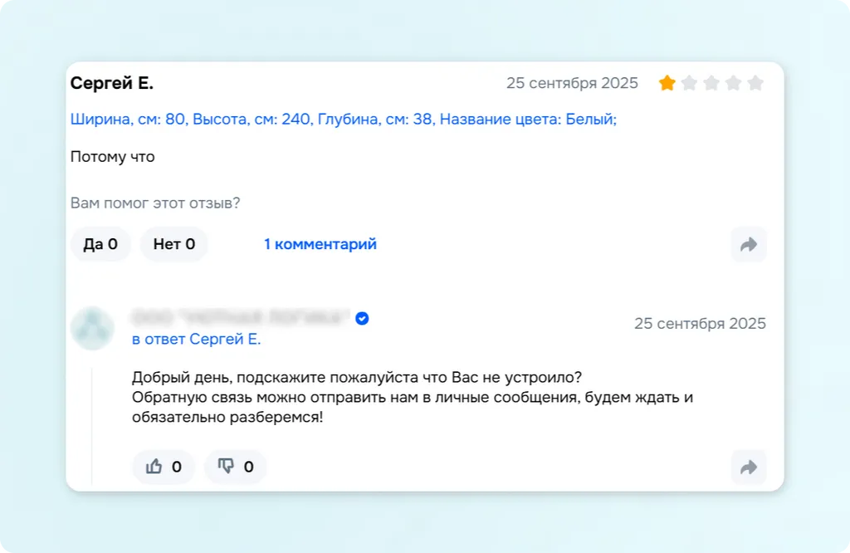Click the review text "Потому что"
850x553 pixels.
click(x=112, y=157)
